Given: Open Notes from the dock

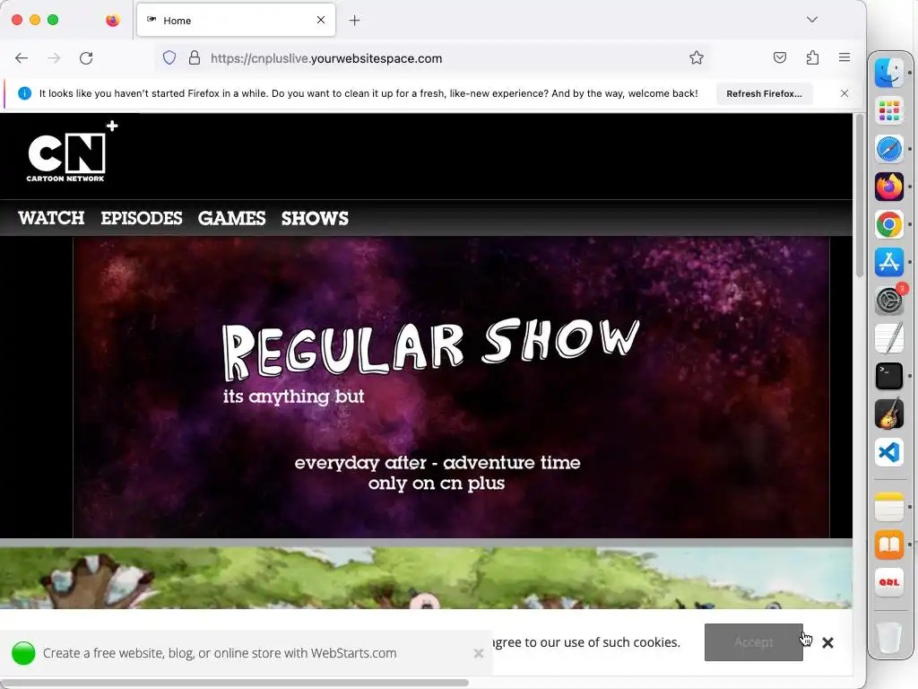Looking at the screenshot, I should point(889,506).
